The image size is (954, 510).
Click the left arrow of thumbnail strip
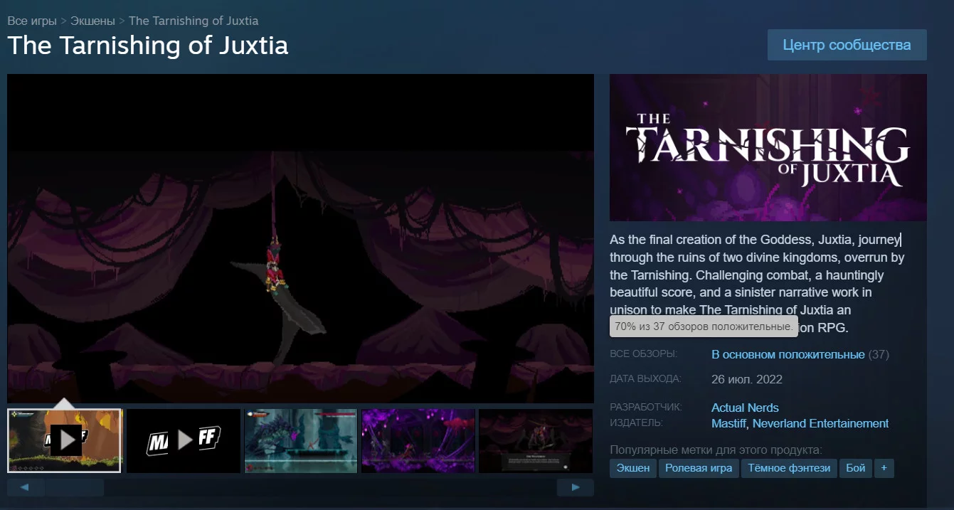[25, 487]
